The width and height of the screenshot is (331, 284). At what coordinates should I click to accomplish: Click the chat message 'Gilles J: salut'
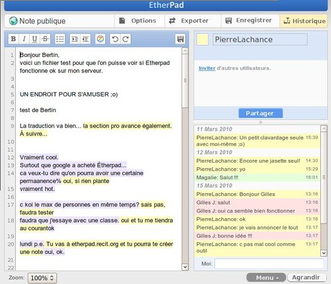(258, 202)
